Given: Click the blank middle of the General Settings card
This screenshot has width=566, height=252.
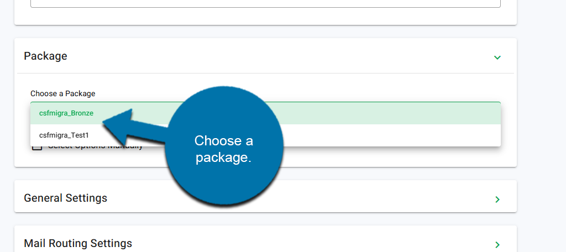Looking at the screenshot, I should point(359,198).
